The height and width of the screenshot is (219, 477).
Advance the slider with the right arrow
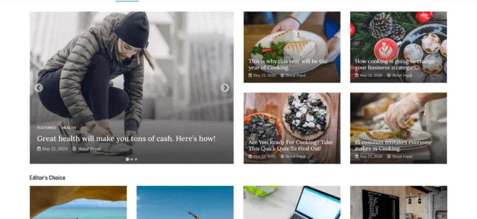pyautogui.click(x=225, y=88)
